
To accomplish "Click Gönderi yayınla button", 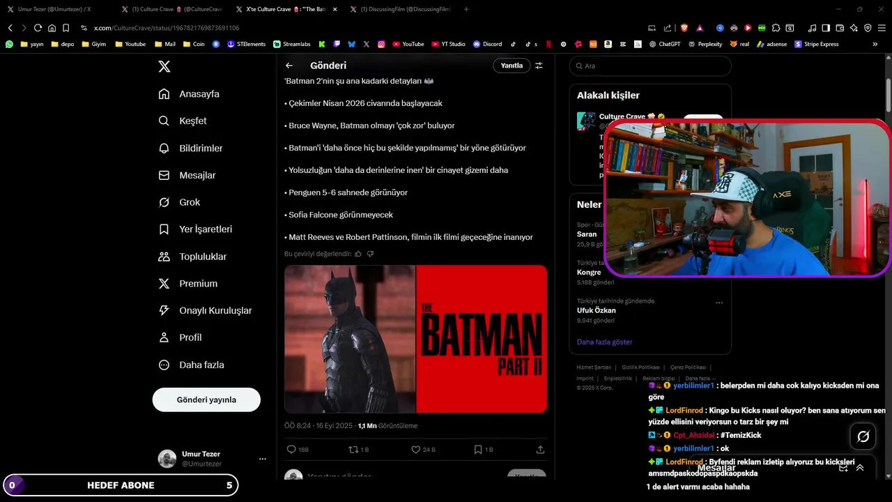I will pos(206,400).
